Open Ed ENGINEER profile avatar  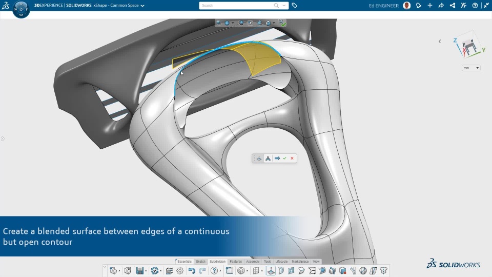click(x=406, y=5)
